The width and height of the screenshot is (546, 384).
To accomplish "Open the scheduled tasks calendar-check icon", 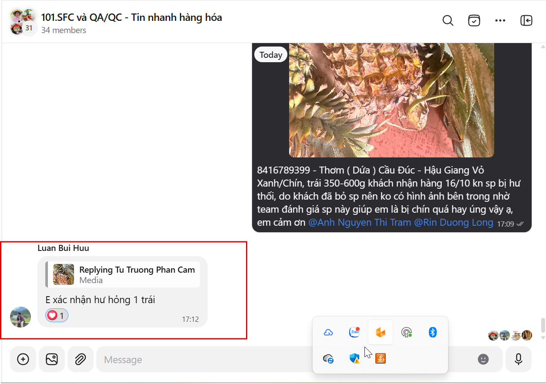I will point(474,20).
